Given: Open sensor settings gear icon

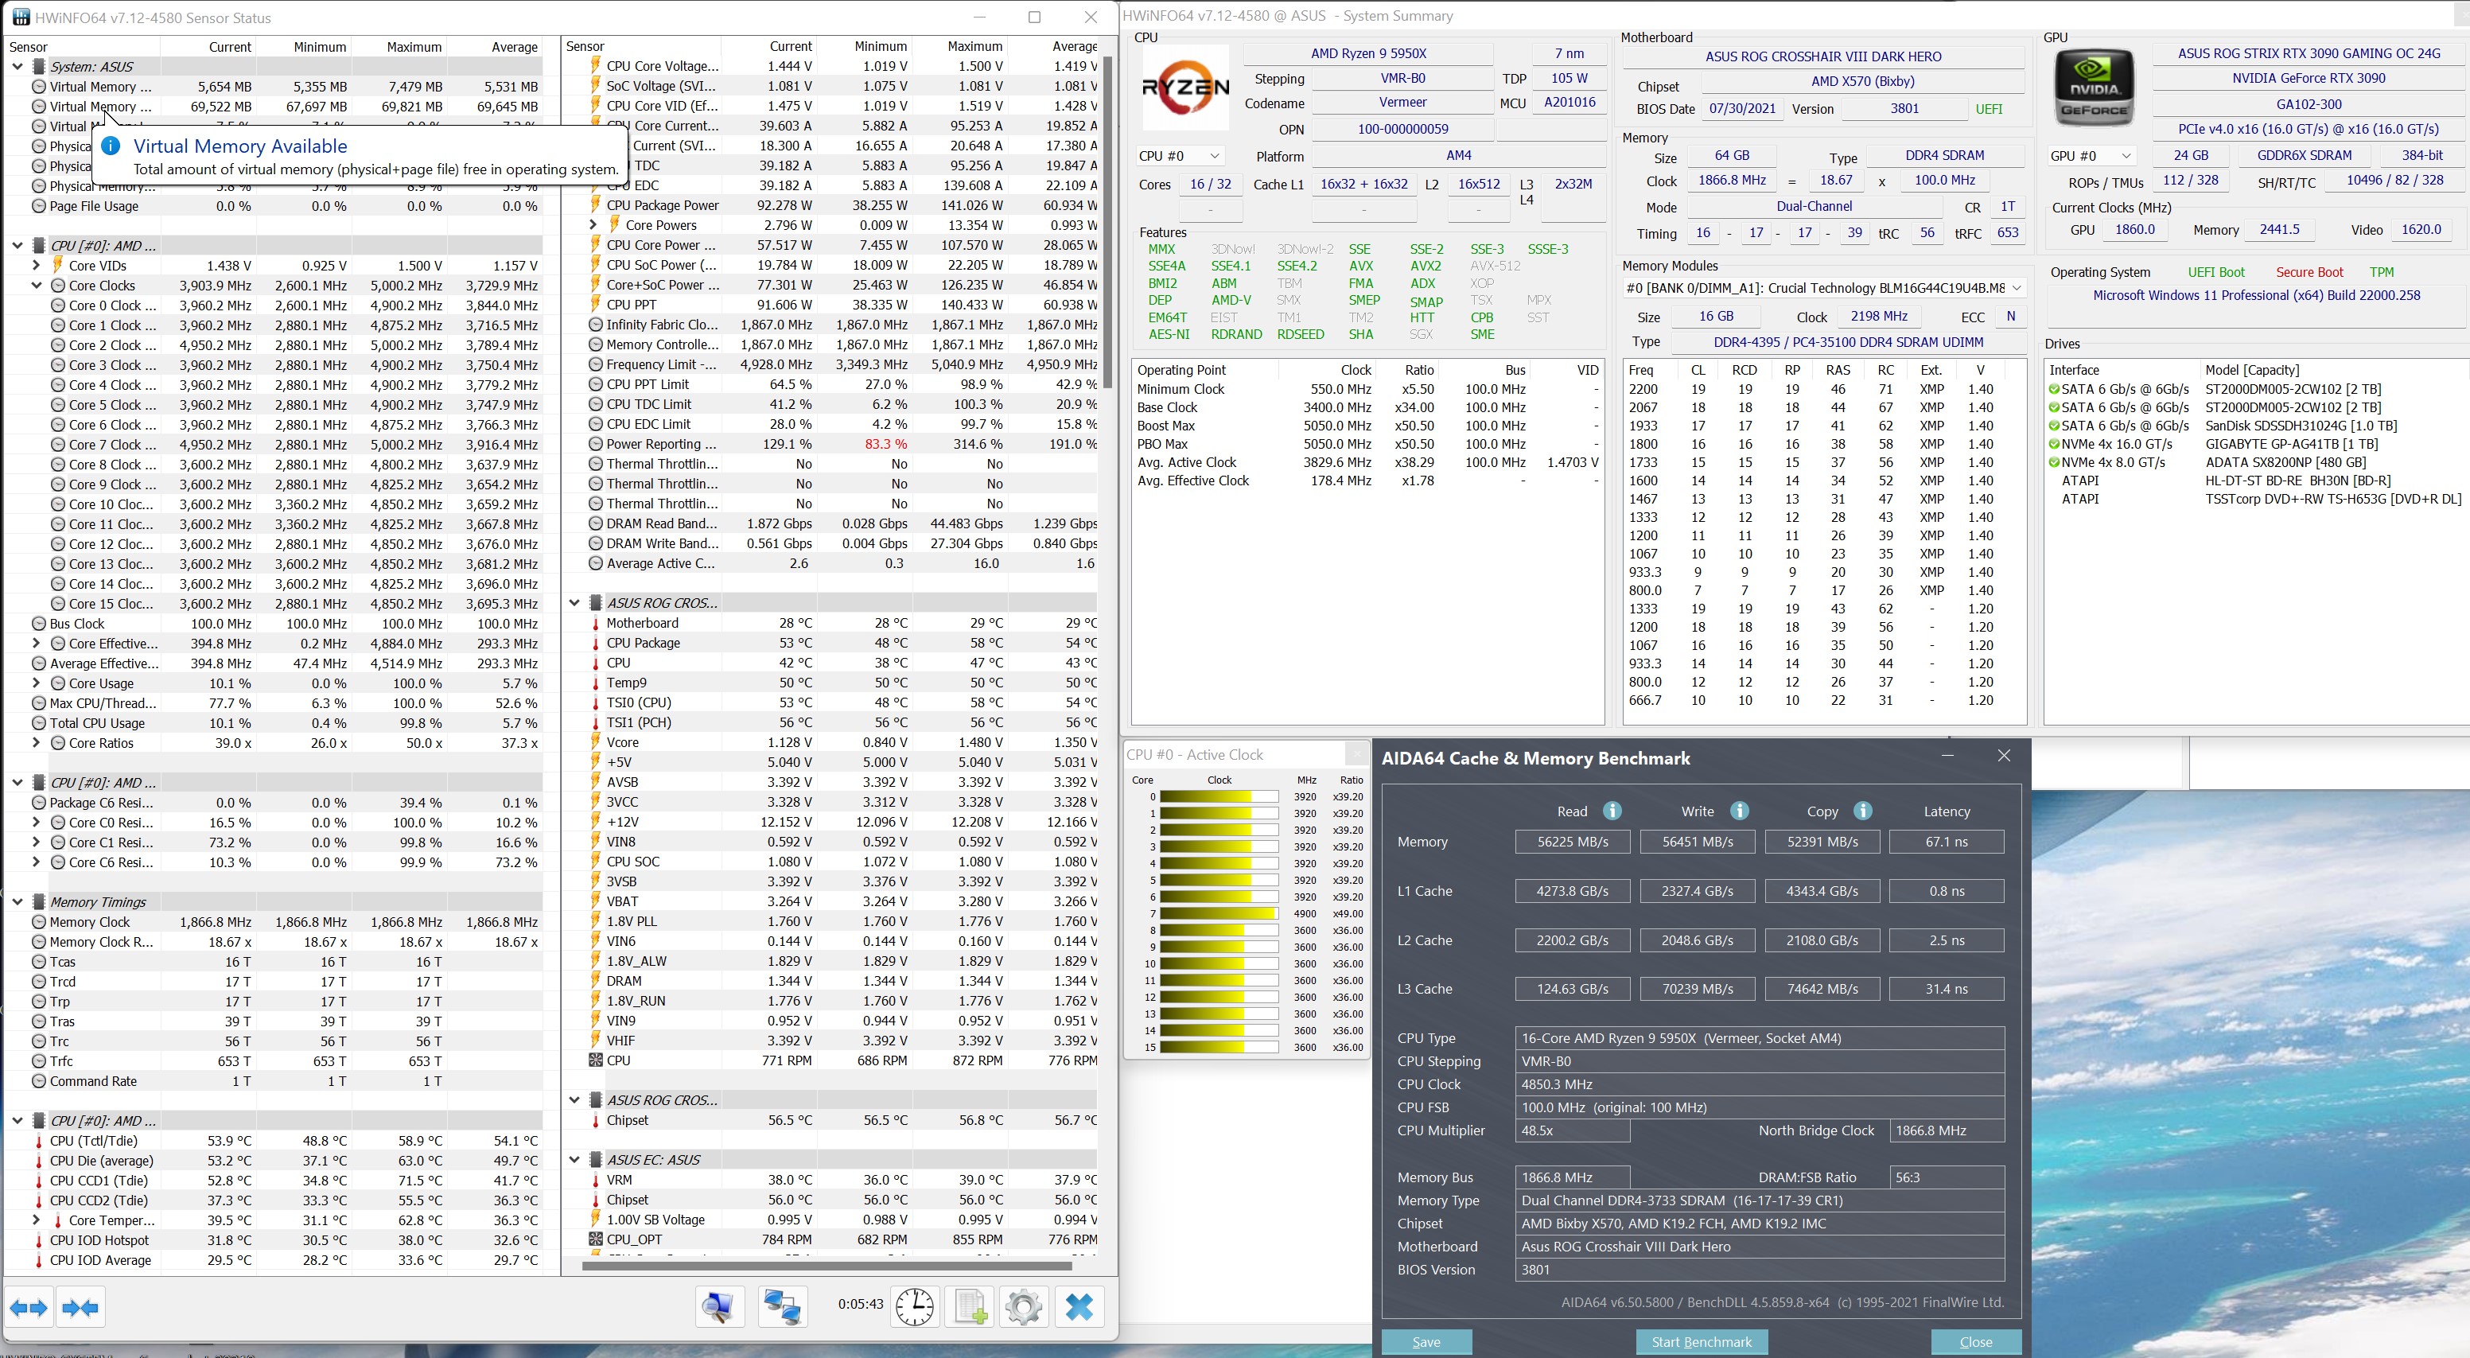Looking at the screenshot, I should [x=1023, y=1306].
